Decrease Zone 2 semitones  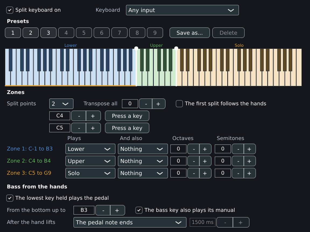[238, 161]
